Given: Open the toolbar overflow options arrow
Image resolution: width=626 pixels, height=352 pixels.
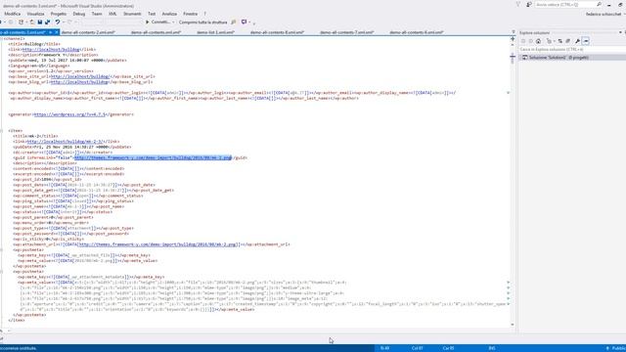Looking at the screenshot, I should pyautogui.click(x=254, y=22).
